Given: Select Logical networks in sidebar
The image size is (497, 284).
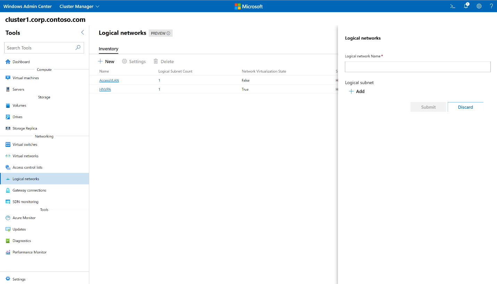Looking at the screenshot, I should point(44,179).
